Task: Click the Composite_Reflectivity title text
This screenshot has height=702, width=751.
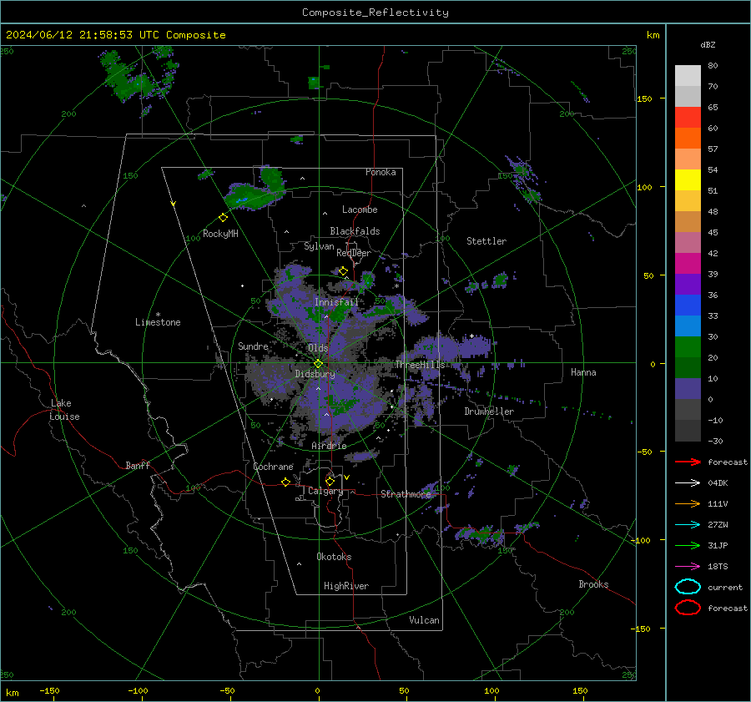Action: point(375,13)
